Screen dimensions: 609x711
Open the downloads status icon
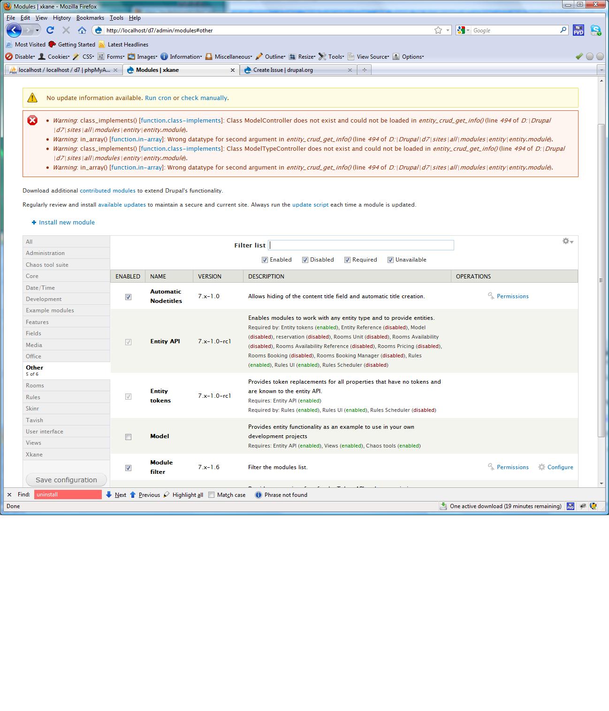pos(443,506)
